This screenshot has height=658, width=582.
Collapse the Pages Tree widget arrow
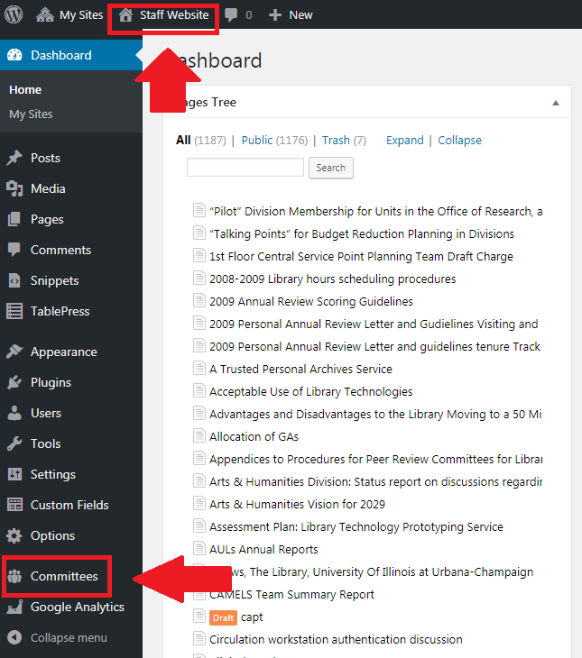click(556, 103)
